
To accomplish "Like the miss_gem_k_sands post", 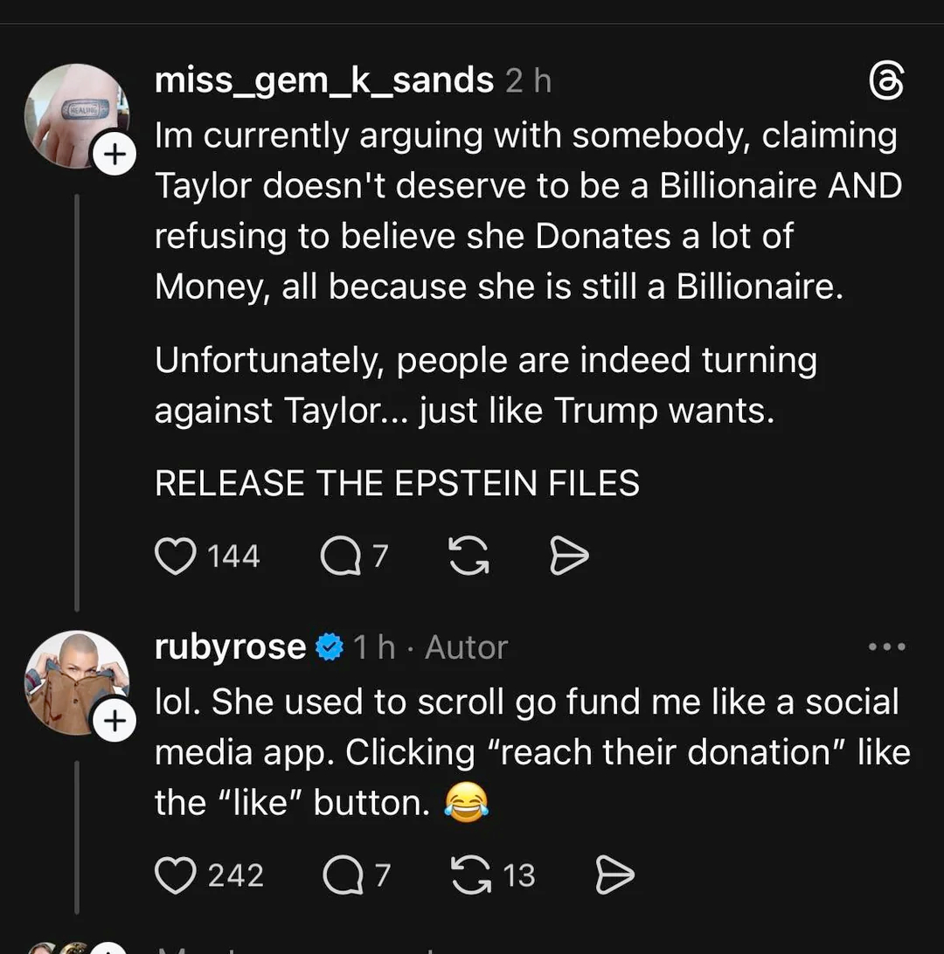I will [x=175, y=556].
